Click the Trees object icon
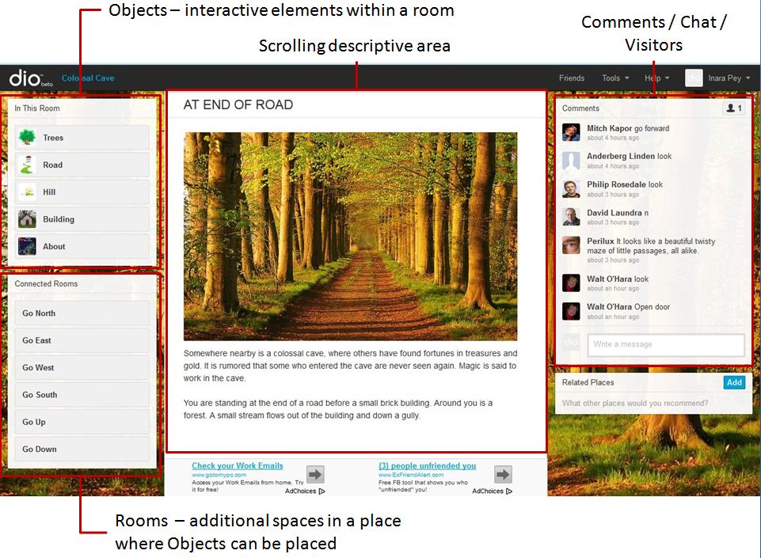 tap(28, 137)
